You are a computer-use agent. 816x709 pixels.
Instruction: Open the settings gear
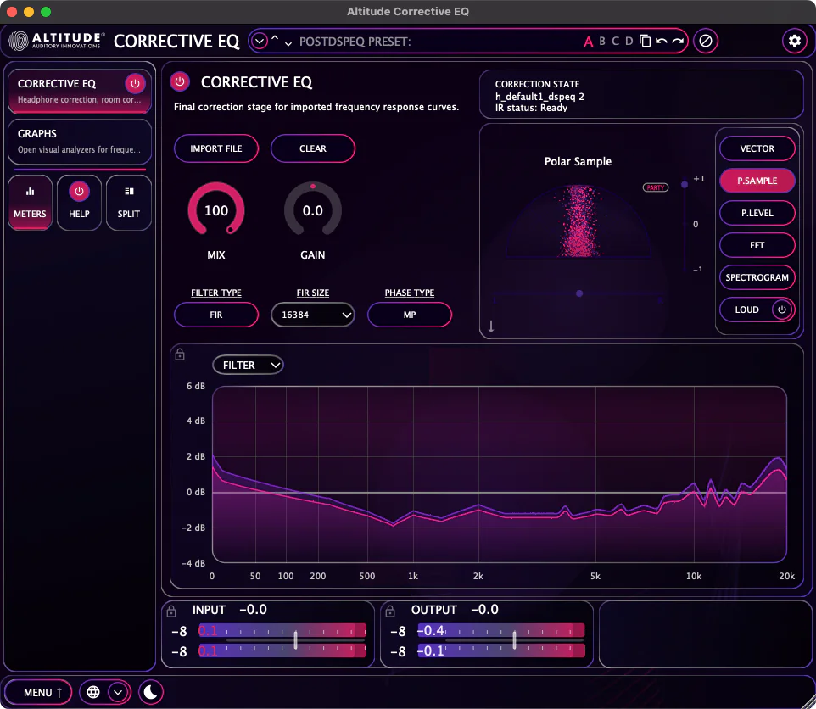[794, 41]
